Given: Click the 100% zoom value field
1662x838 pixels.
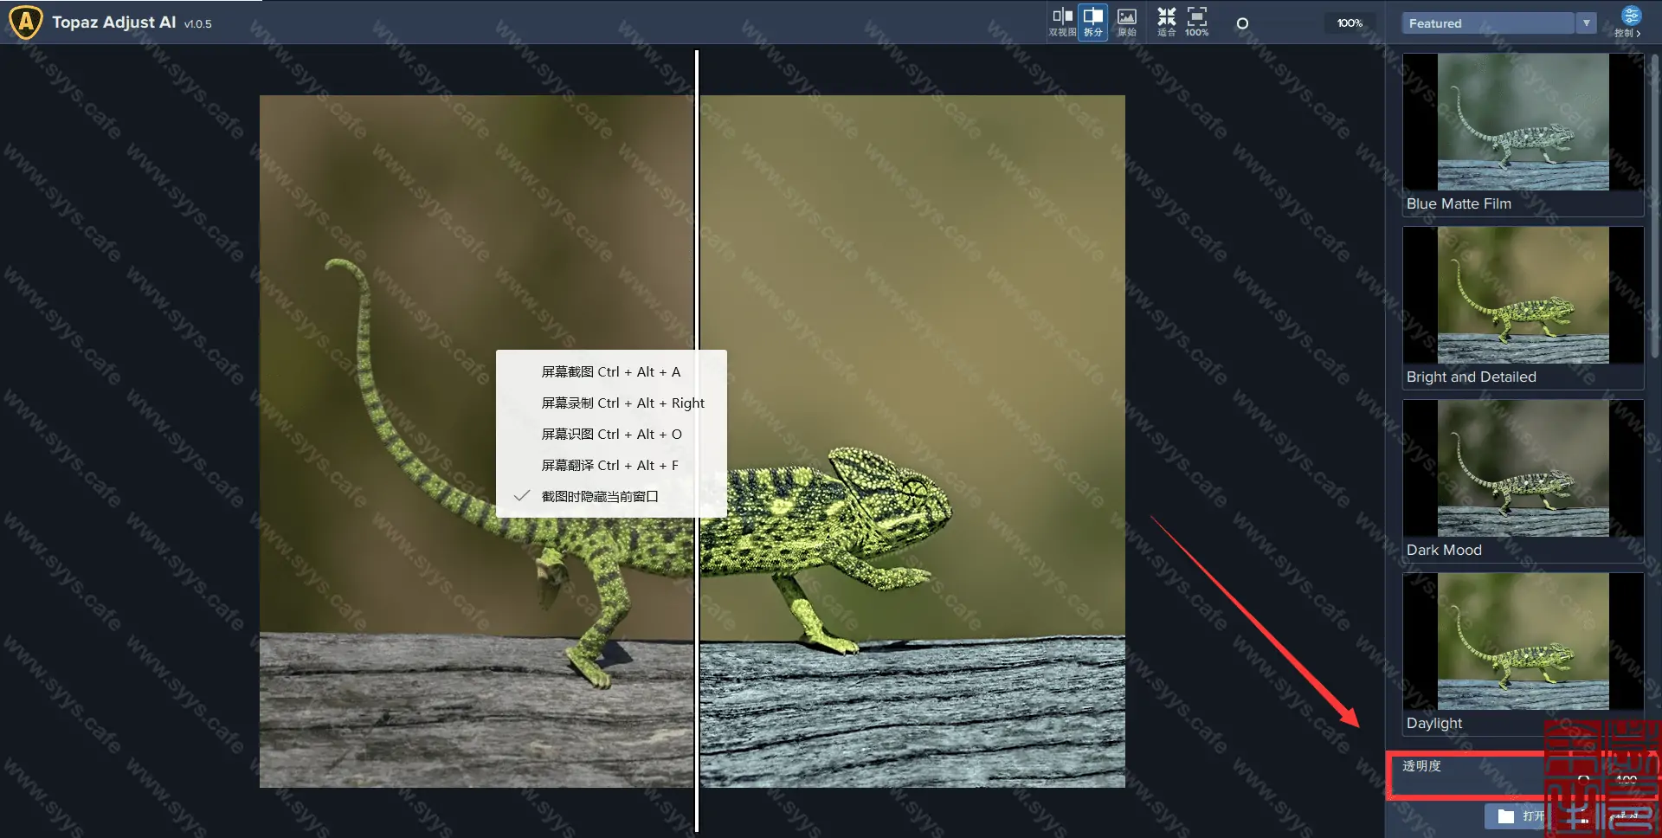Looking at the screenshot, I should [1349, 23].
